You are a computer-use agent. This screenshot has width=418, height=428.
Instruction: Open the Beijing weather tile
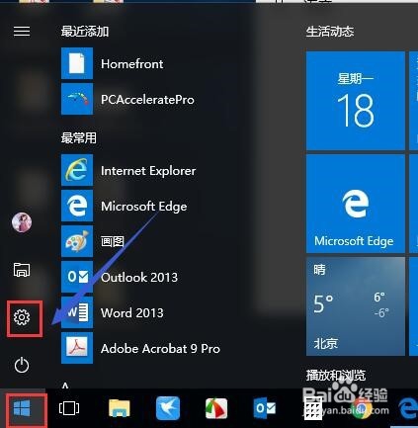356,306
